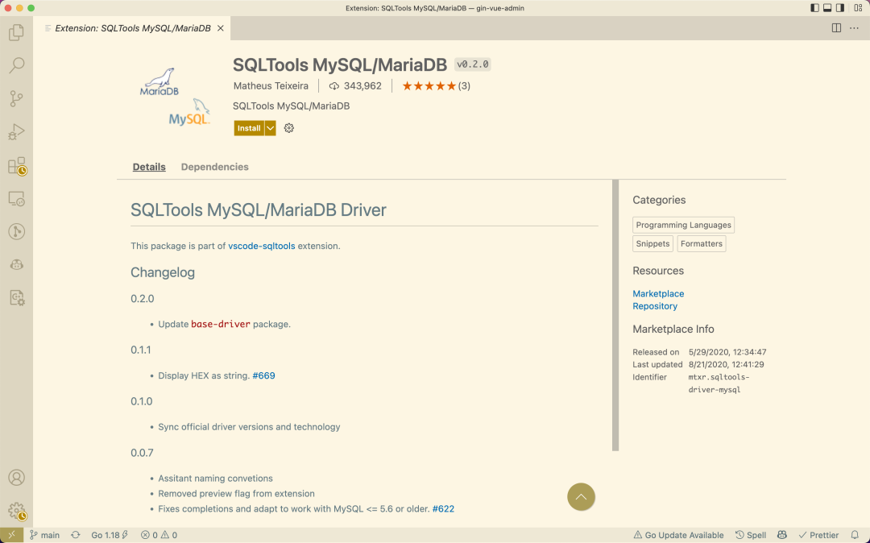Open notifications bell in status bar

pyautogui.click(x=855, y=535)
